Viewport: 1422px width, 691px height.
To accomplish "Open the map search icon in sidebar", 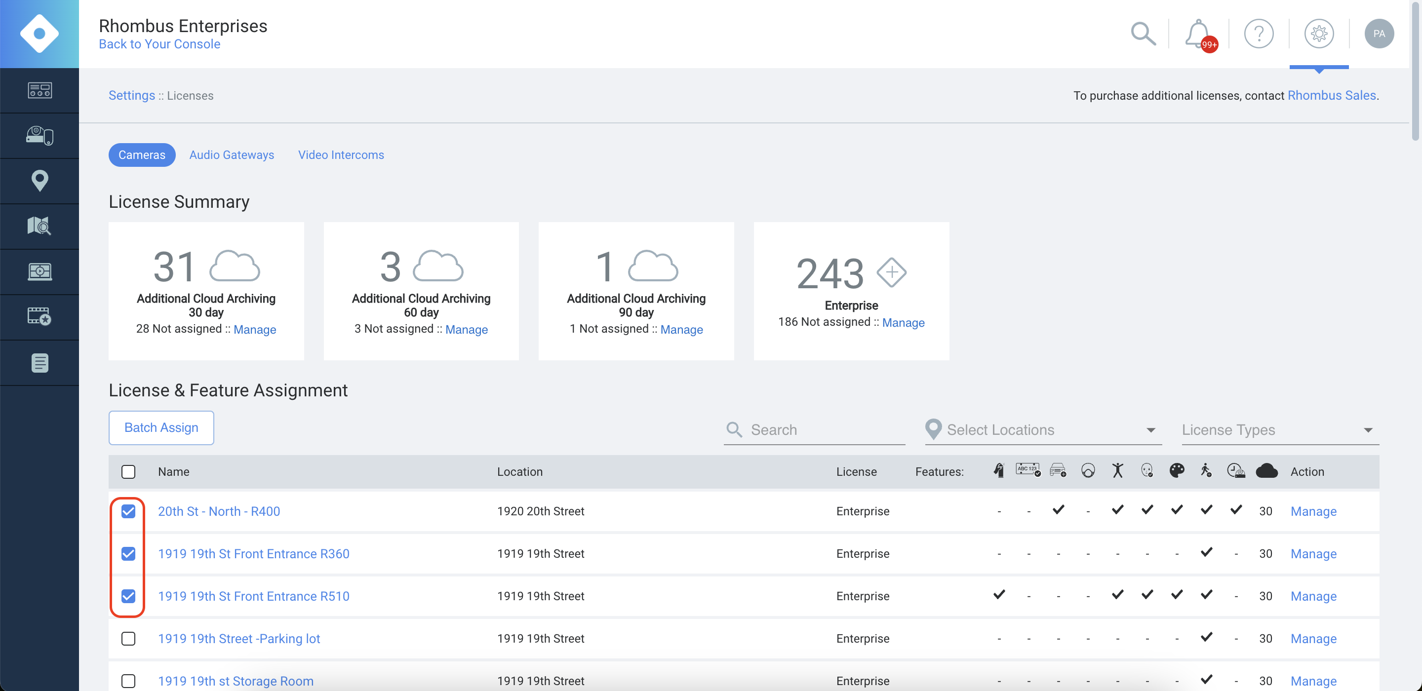I will tap(39, 226).
